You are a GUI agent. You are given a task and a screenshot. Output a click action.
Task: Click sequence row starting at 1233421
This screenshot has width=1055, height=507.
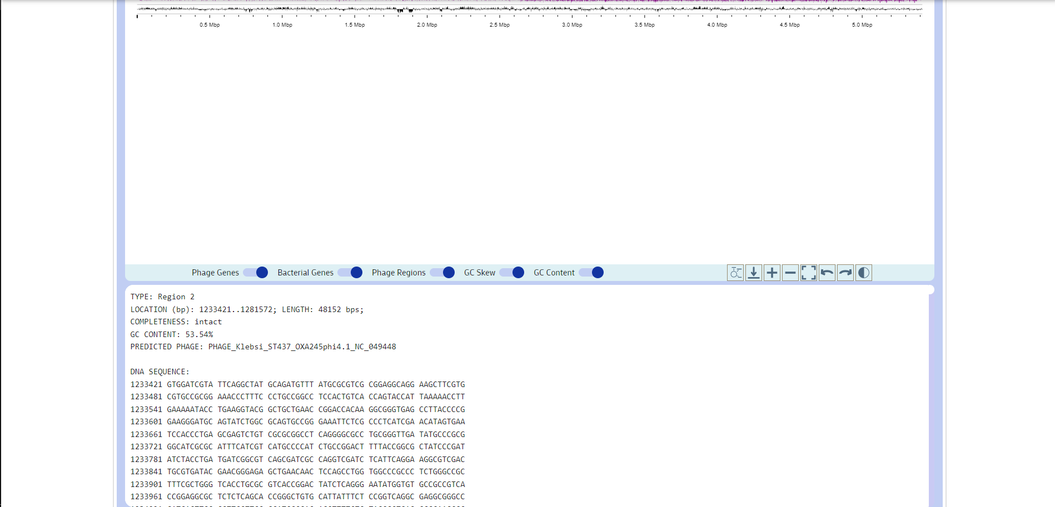[297, 384]
